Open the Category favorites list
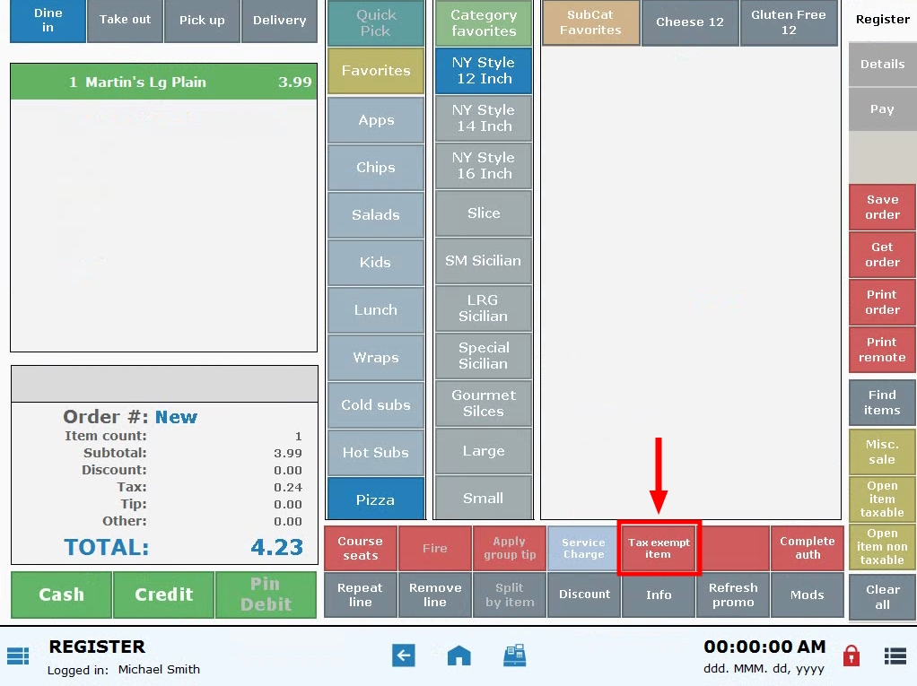This screenshot has height=686, width=917. (x=483, y=22)
